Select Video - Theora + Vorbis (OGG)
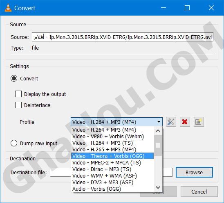Screen dimensions: 224x203 (112, 156)
